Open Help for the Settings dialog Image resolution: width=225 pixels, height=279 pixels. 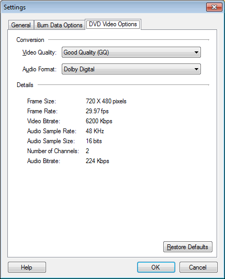27,267
